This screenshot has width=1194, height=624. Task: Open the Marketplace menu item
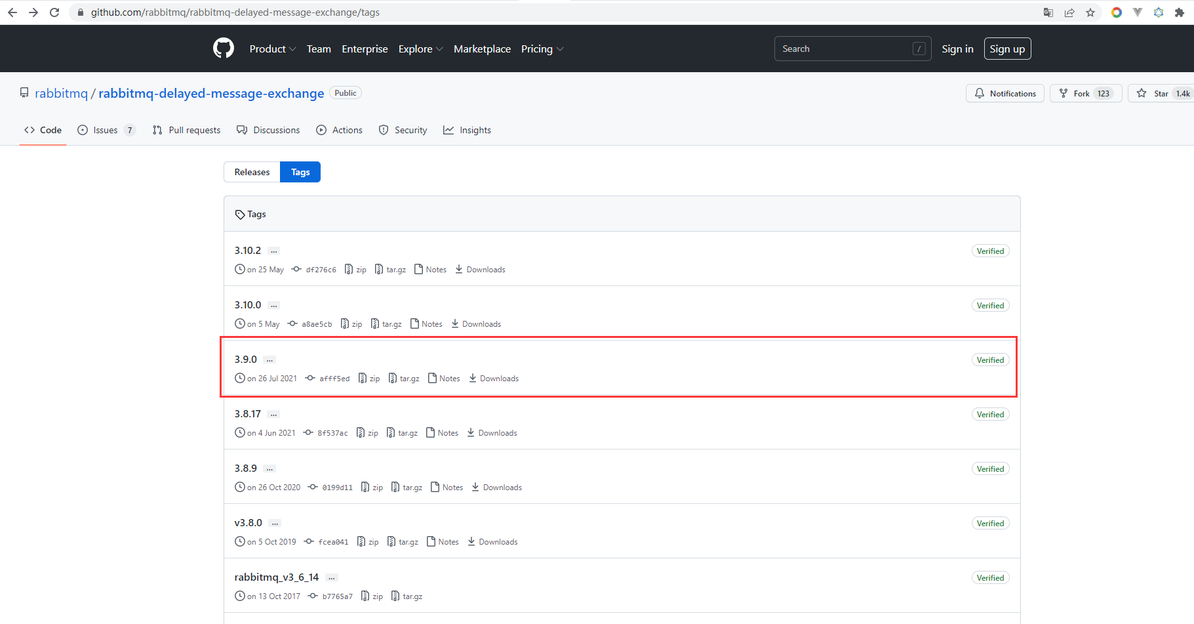click(482, 49)
